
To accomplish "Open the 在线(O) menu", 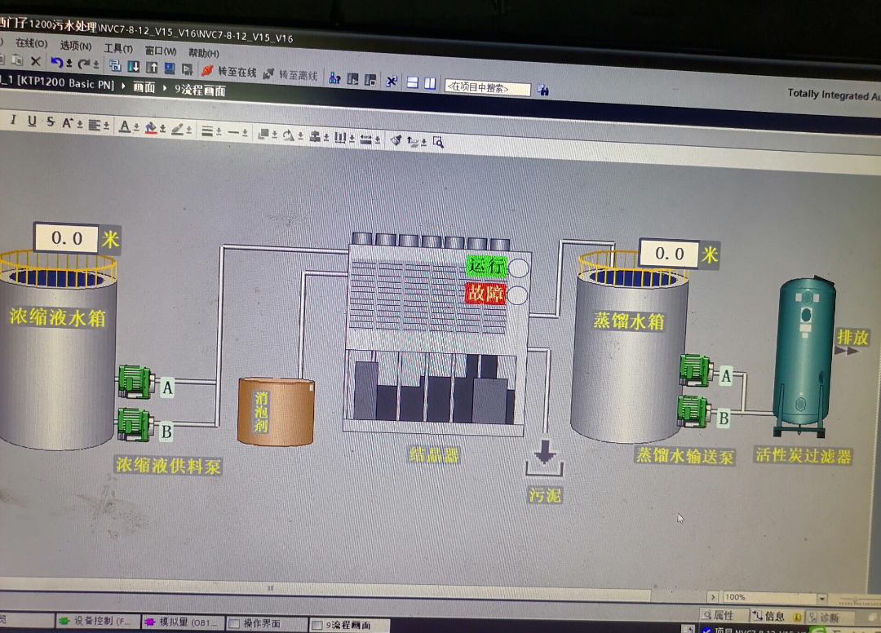I will [32, 43].
